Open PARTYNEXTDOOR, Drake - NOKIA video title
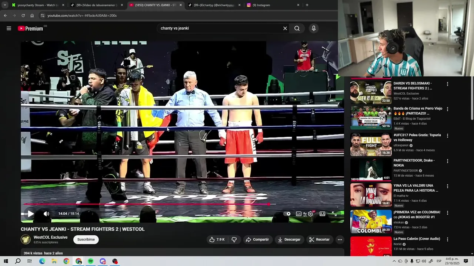The height and width of the screenshot is (266, 474). point(414,163)
